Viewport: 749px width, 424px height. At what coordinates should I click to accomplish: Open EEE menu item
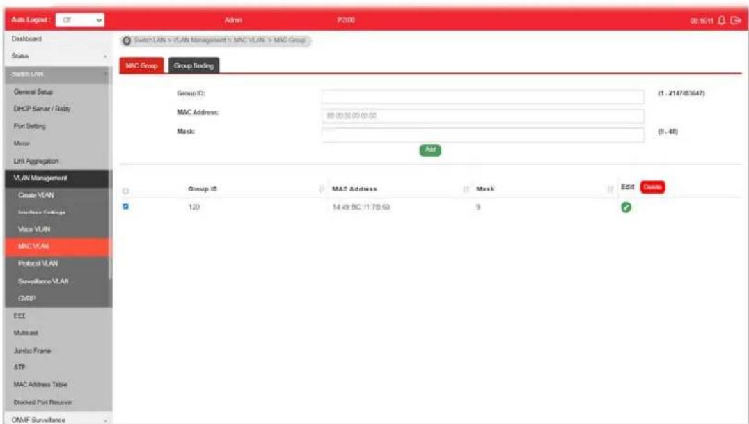pos(19,315)
